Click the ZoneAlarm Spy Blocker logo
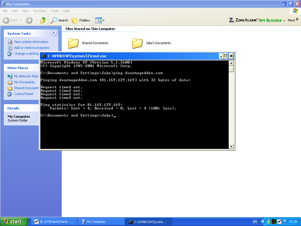Image resolution: width=301 pixels, height=226 pixels. [255, 20]
